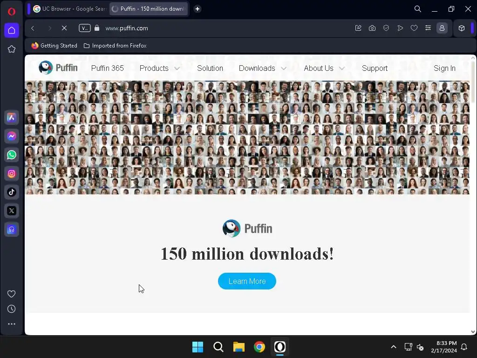This screenshot has width=477, height=358.
Task: Click the Downloads menu label
Action: (x=257, y=68)
